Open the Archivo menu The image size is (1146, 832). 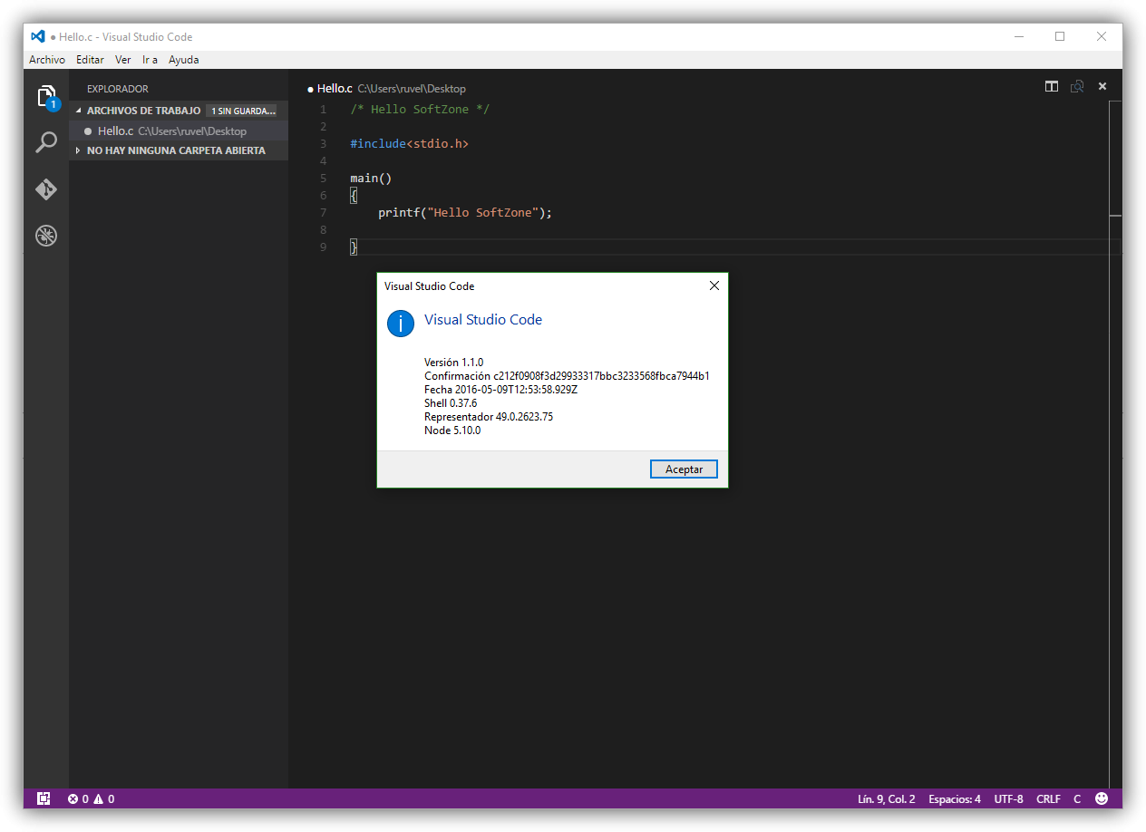tap(47, 60)
